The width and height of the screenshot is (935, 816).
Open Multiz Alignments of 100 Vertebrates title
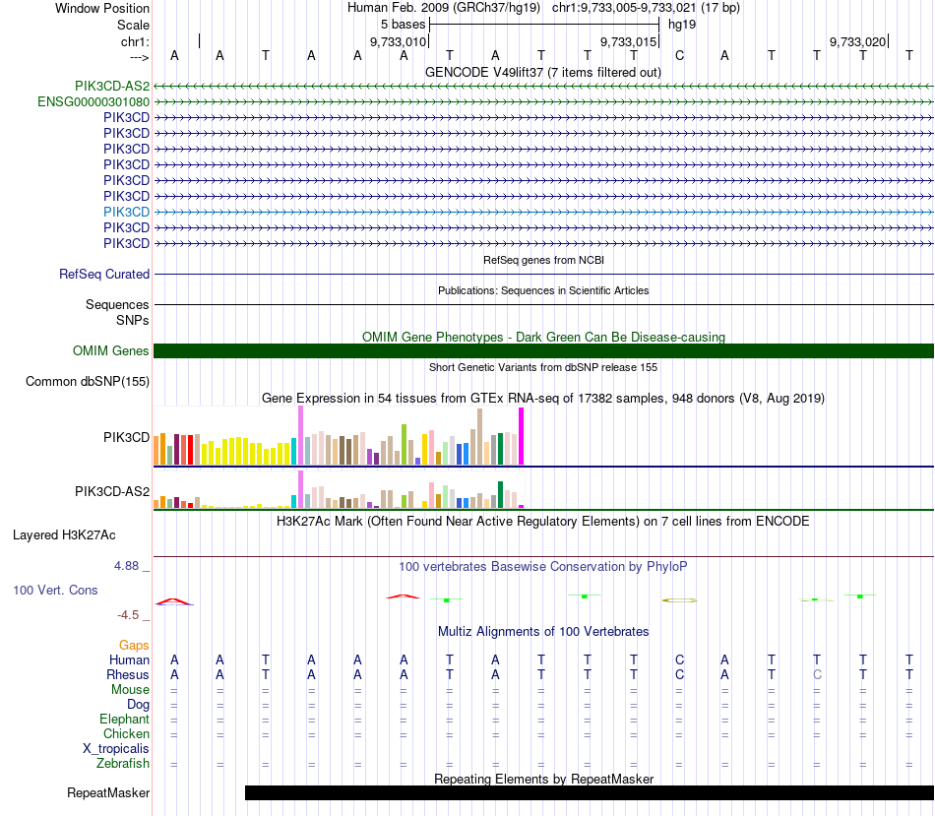pyautogui.click(x=543, y=631)
